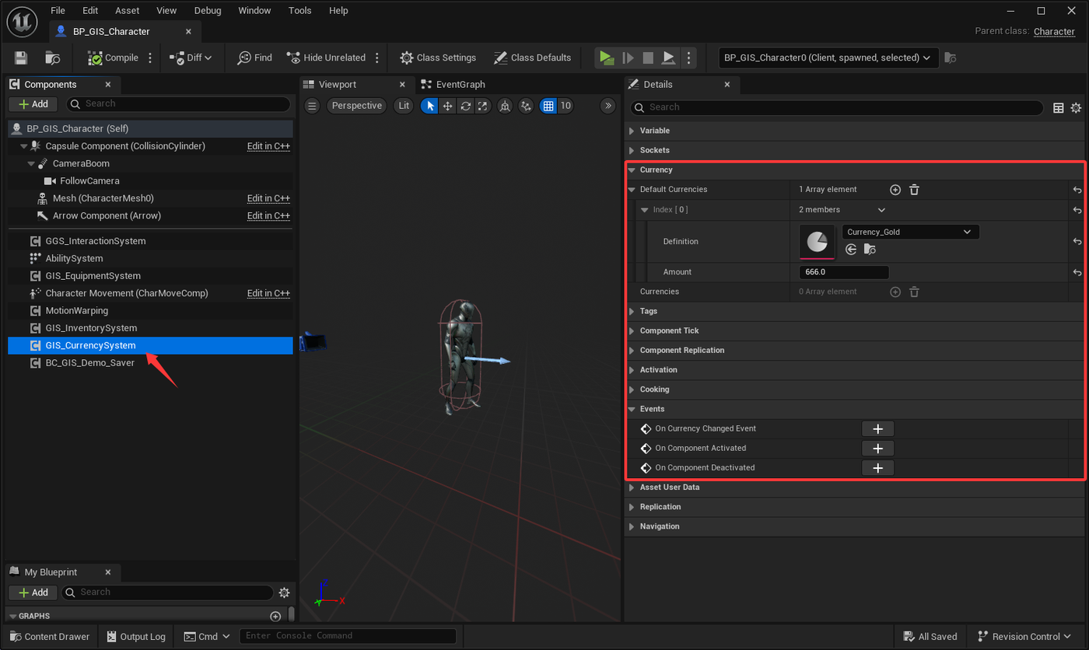Focus the Details search field
The width and height of the screenshot is (1089, 650).
[x=836, y=107]
